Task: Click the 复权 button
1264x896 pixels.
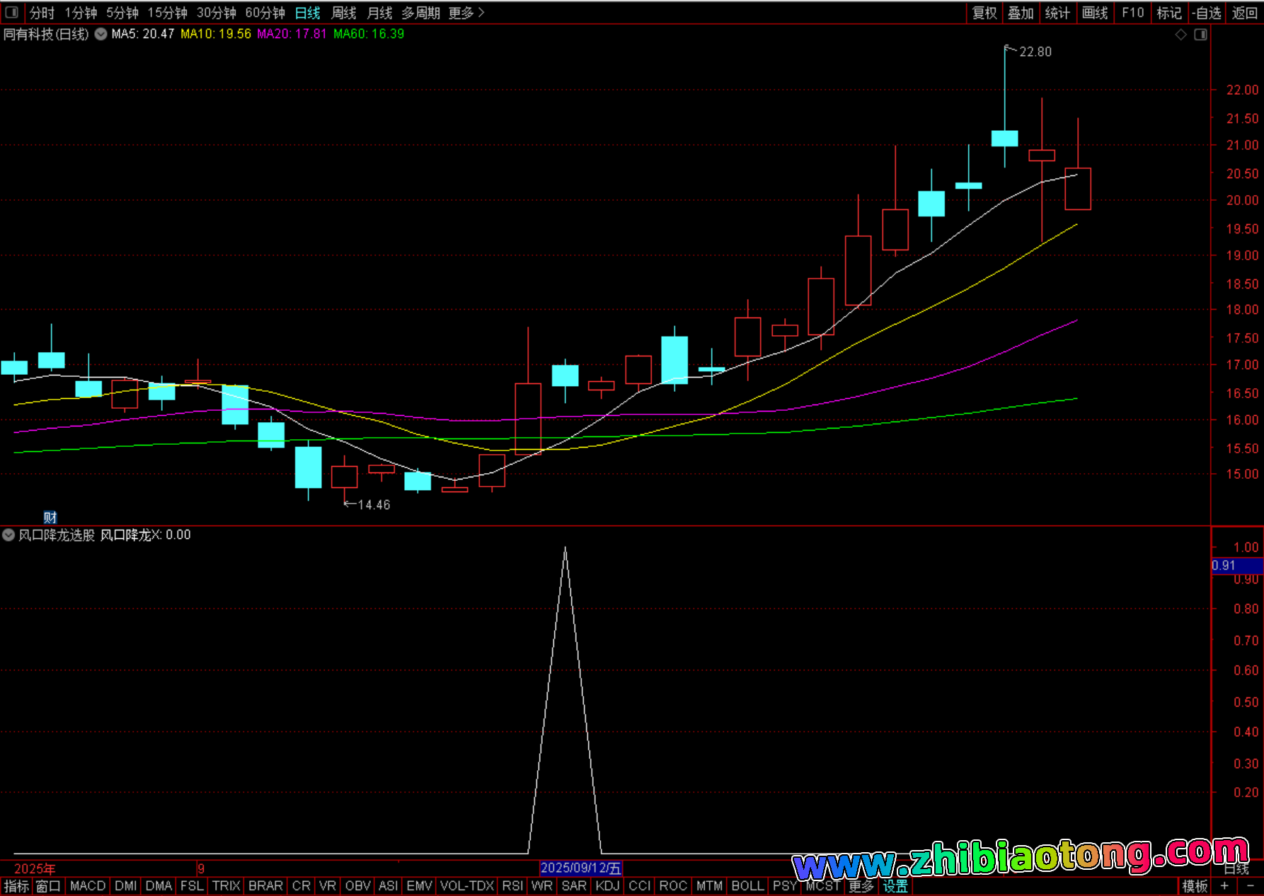Action: click(984, 13)
